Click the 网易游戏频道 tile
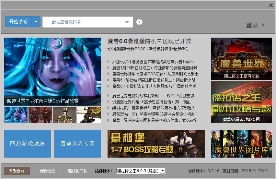The width and height of the screenshot is (276, 179). pos(27,144)
